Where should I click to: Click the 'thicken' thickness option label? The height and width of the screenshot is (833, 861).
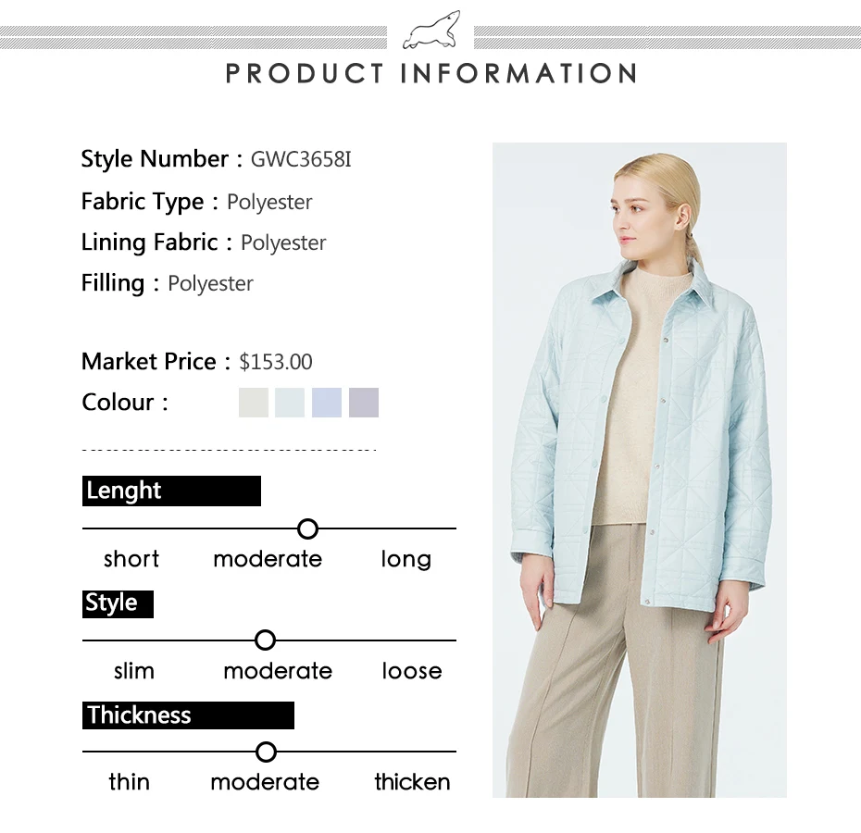point(412,782)
